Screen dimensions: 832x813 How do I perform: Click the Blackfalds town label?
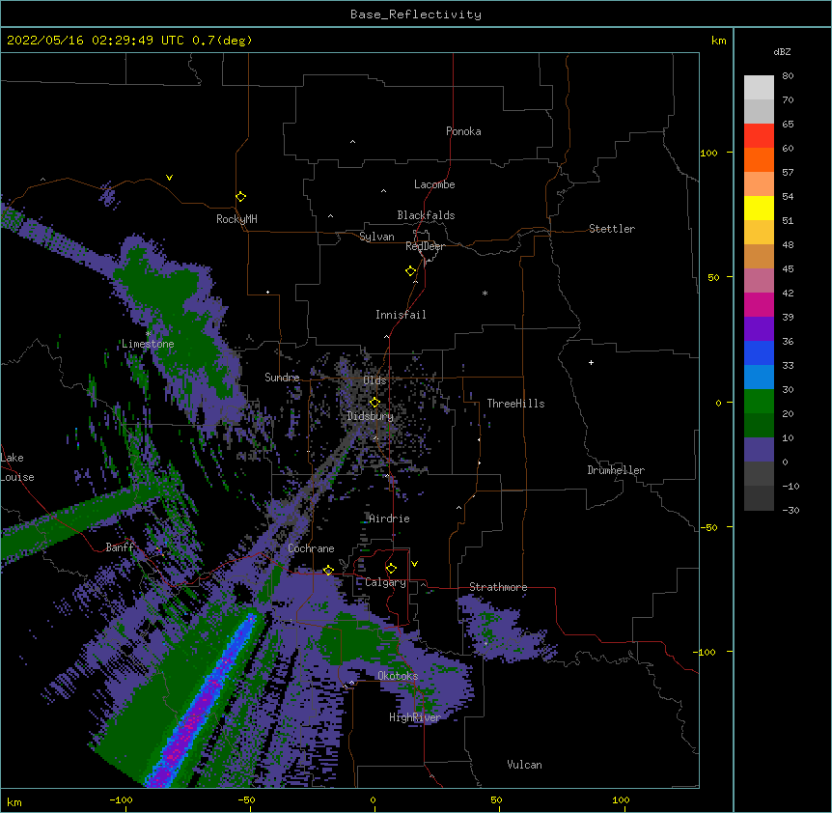[426, 215]
